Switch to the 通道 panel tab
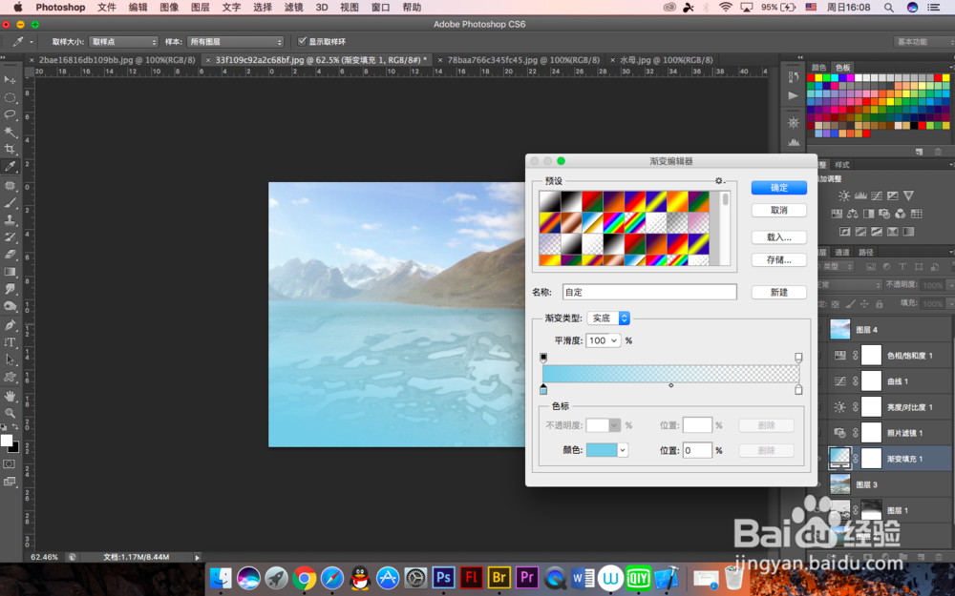The height and width of the screenshot is (596, 955). (842, 252)
